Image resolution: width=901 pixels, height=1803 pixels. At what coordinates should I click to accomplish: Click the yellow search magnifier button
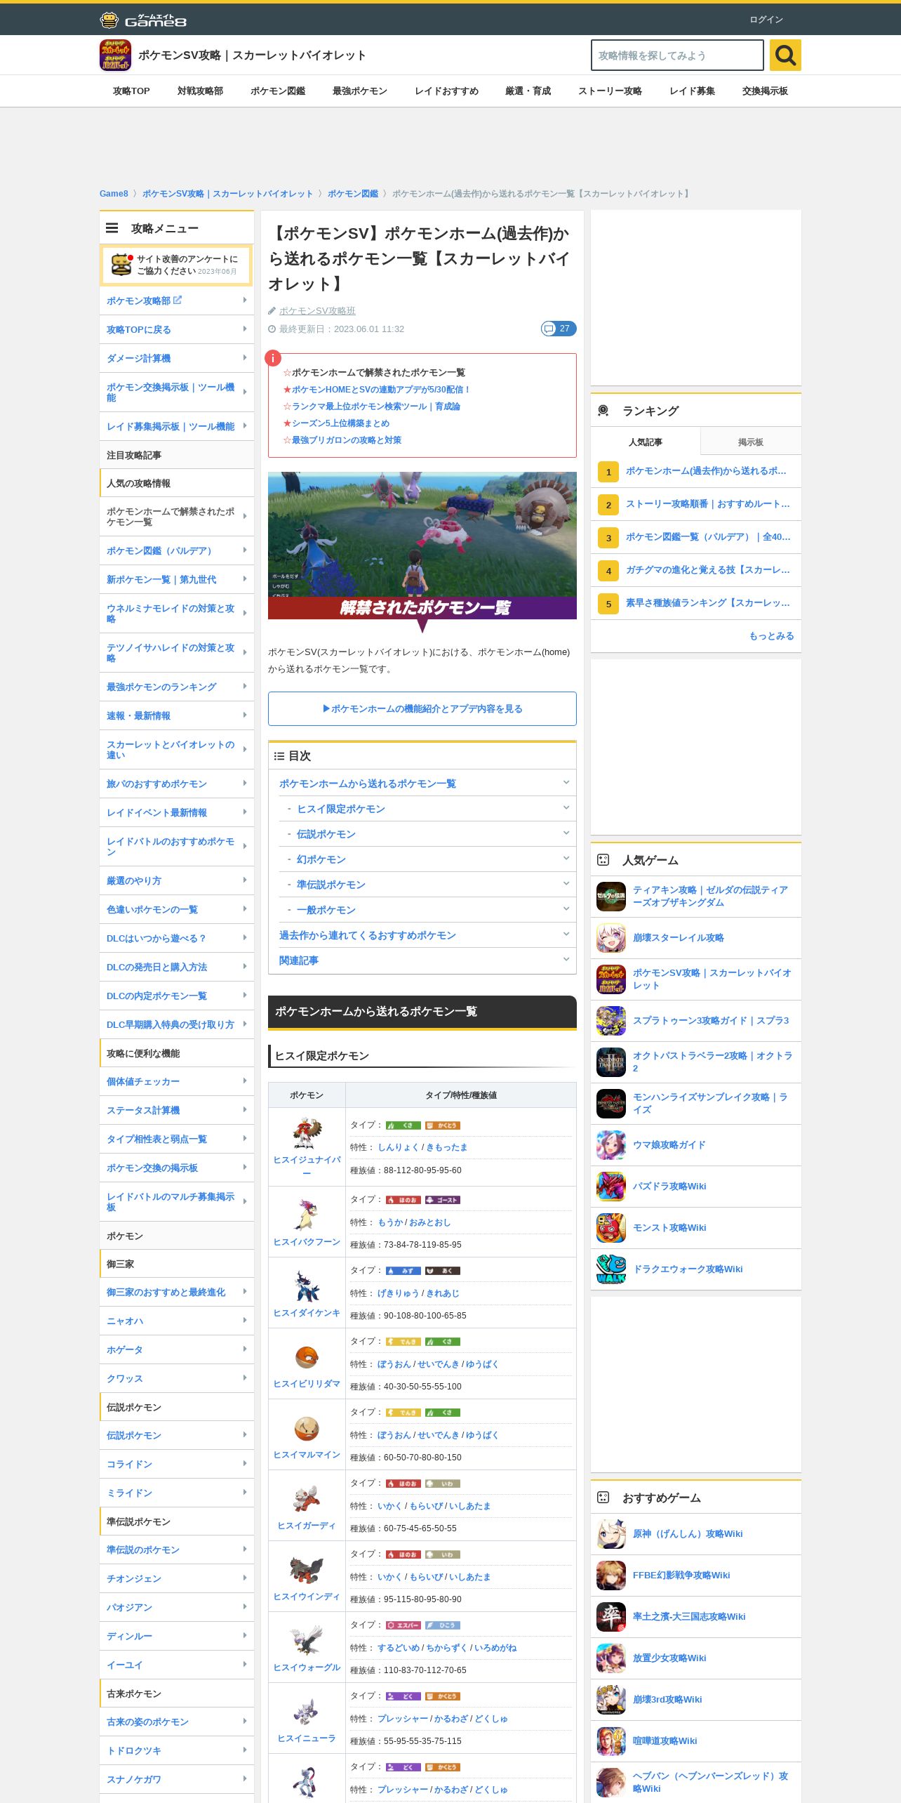[x=785, y=55]
